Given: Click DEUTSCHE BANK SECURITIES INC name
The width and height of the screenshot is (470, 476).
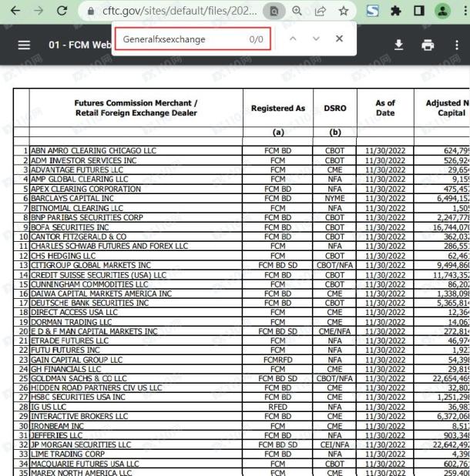Looking at the screenshot, I should tap(90, 303).
